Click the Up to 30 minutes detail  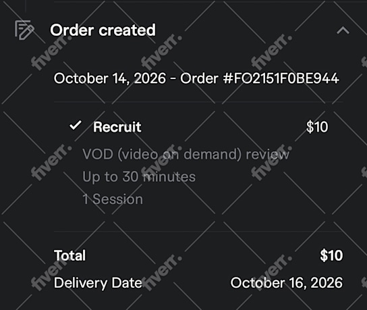tap(139, 177)
